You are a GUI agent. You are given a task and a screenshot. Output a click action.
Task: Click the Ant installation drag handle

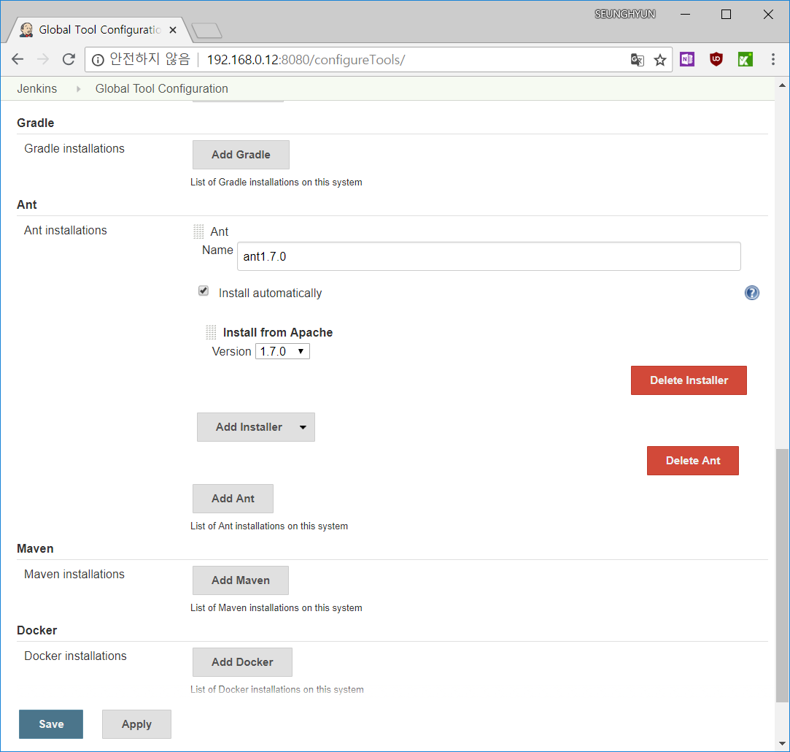[198, 231]
